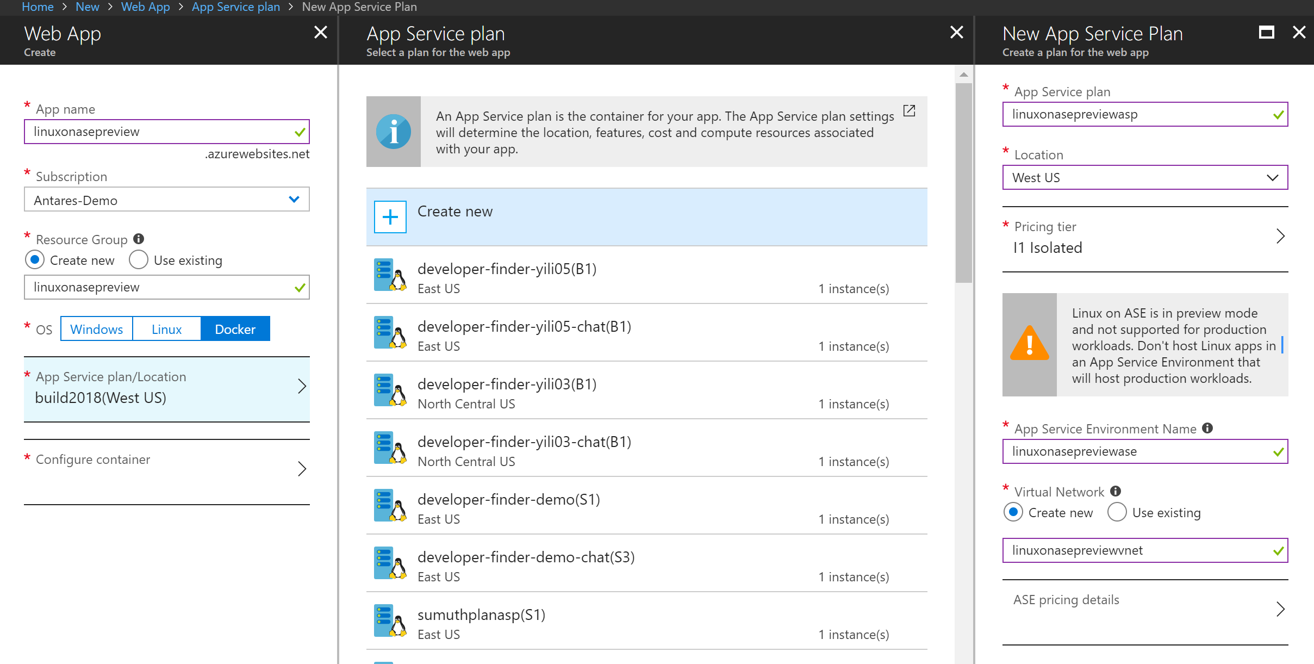The height and width of the screenshot is (664, 1314).
Task: Open the Location dropdown West US
Action: tap(1144, 178)
